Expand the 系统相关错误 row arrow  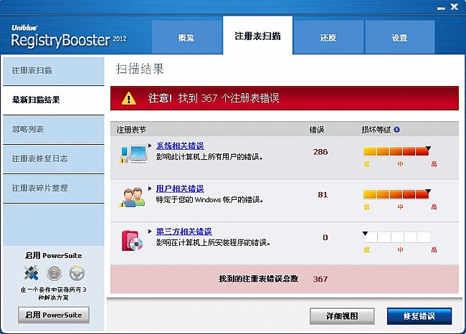[x=150, y=145]
